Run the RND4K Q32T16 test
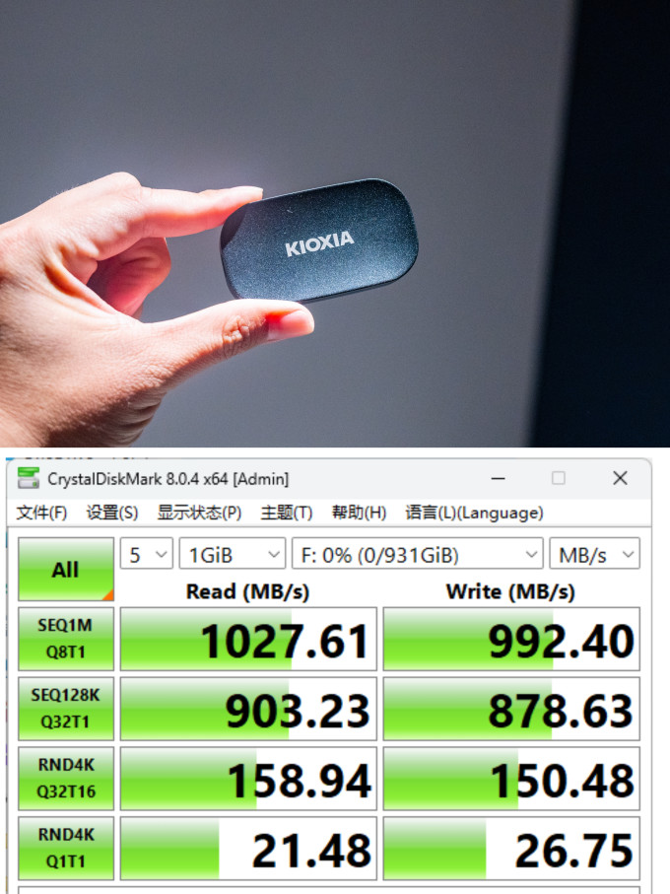 (66, 779)
